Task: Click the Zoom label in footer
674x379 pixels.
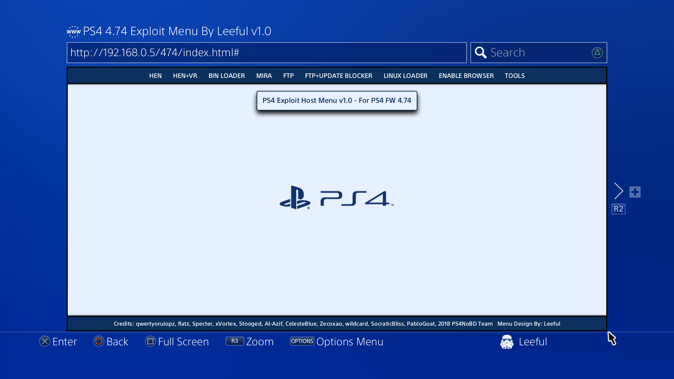Action: pyautogui.click(x=260, y=342)
